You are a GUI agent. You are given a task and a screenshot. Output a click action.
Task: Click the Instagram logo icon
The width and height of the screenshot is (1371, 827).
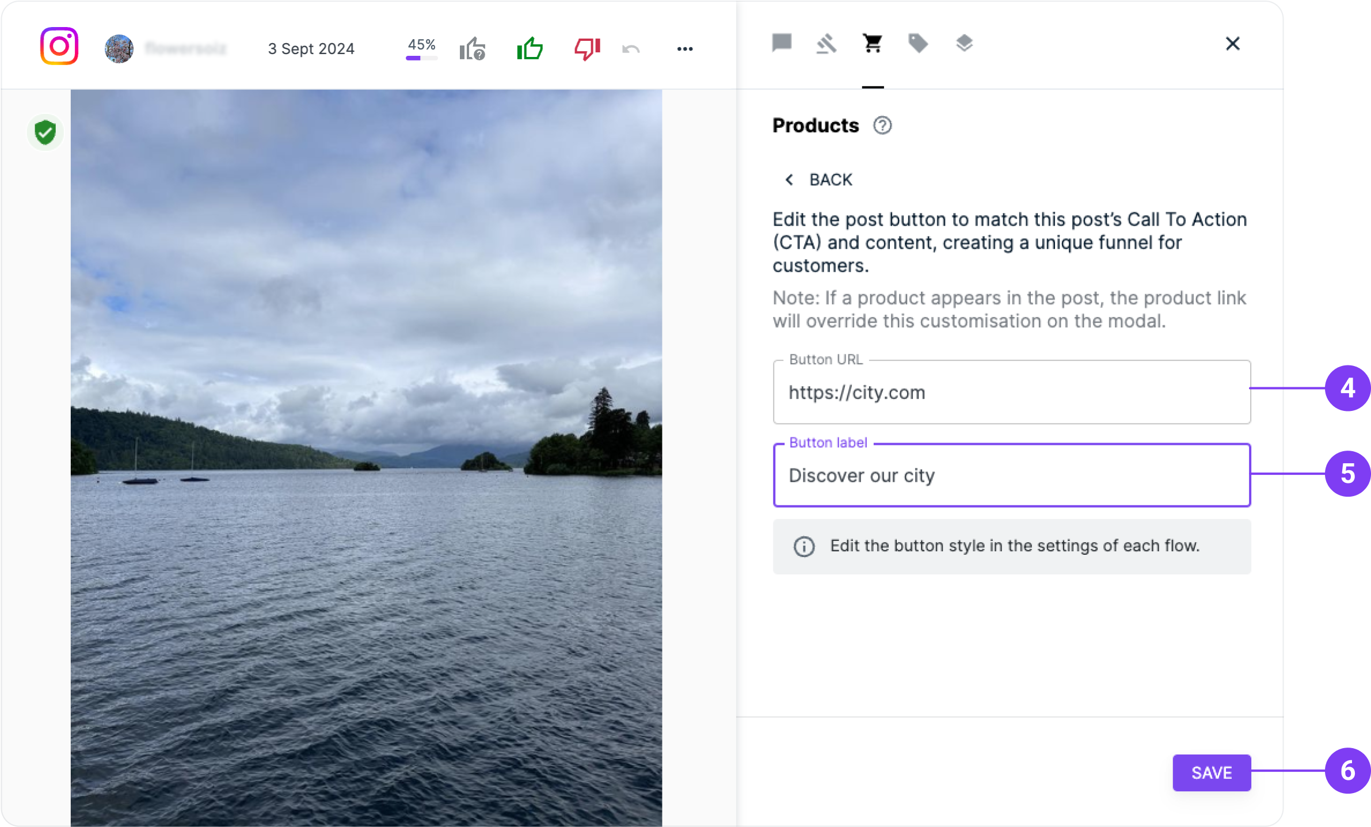(x=59, y=47)
